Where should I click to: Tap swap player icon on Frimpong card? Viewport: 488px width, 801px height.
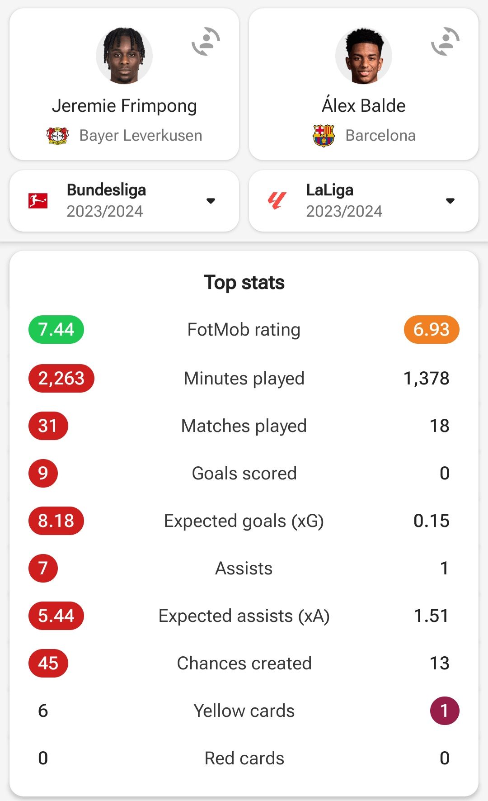pos(206,42)
